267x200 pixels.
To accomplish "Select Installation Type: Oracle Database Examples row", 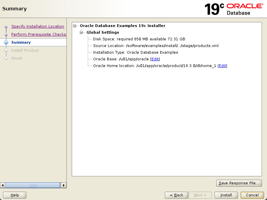I will click(136, 52).
